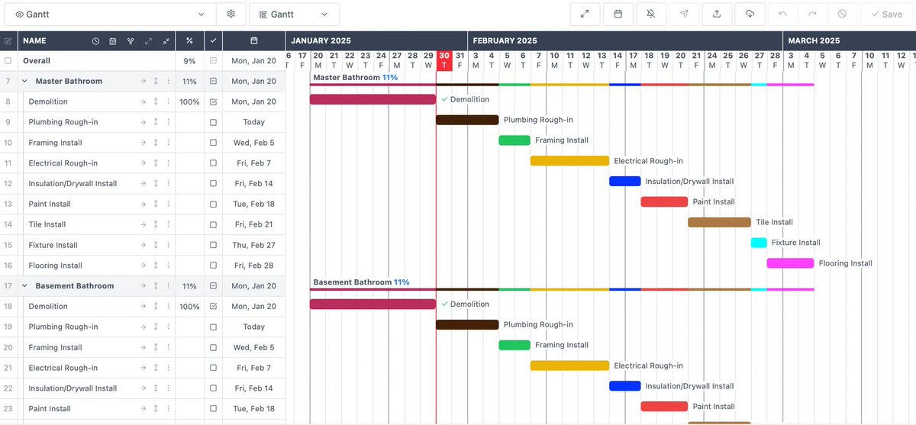Screen dimensions: 916x425
Task: Click the date column calendar header icon
Action: coord(253,40)
